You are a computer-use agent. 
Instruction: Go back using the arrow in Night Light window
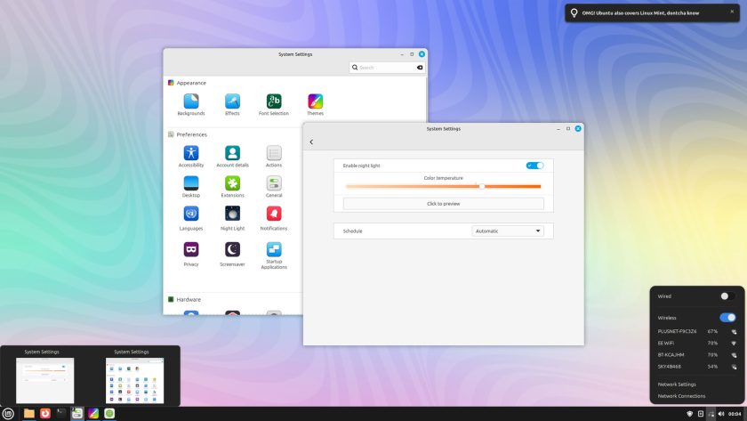click(311, 142)
